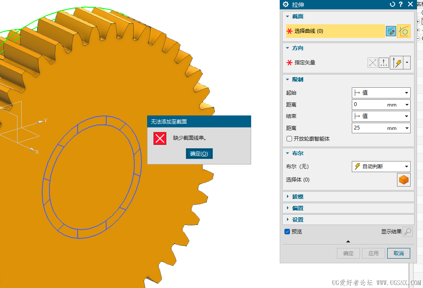423x288 pixels.
Task: Click the Y axis label of the datum
Action: click(x=46, y=121)
